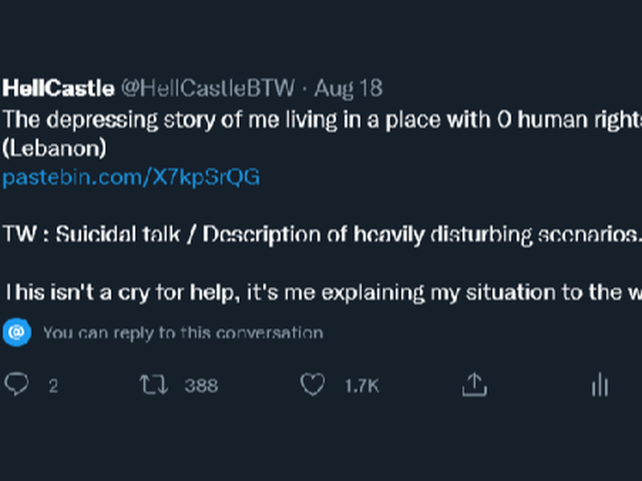Click the '(Lebanon)' text in tweet
The image size is (642, 481).
tap(54, 149)
